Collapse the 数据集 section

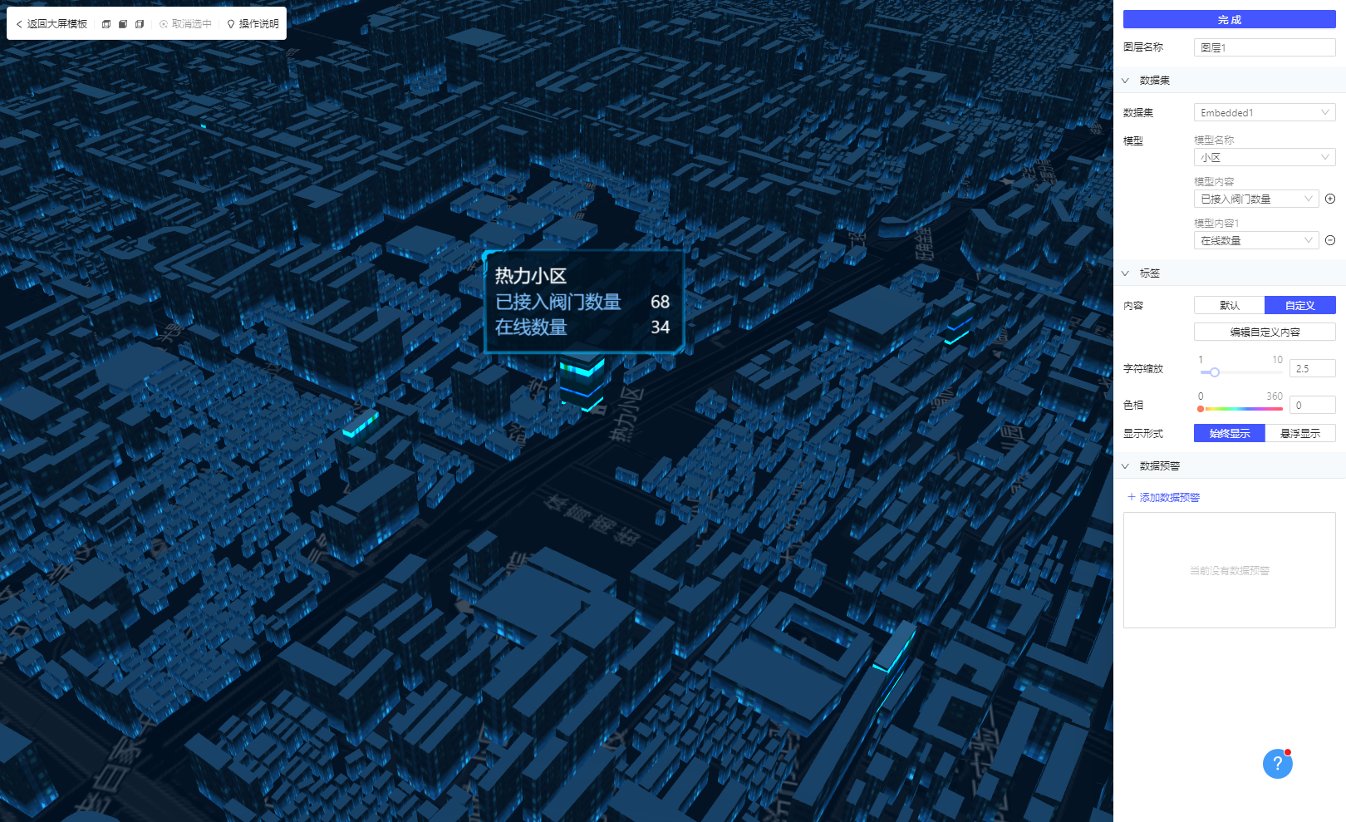pyautogui.click(x=1126, y=81)
